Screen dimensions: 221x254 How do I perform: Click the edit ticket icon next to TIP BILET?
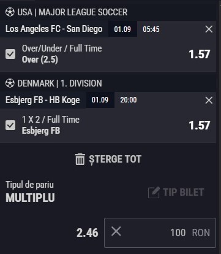pyautogui.click(x=154, y=192)
